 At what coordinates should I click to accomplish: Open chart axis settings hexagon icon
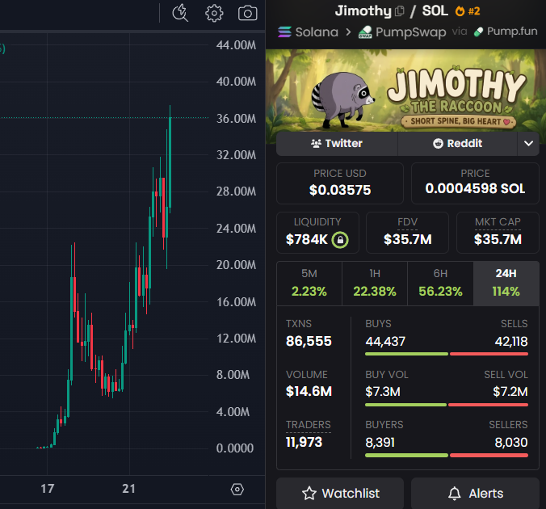point(237,489)
